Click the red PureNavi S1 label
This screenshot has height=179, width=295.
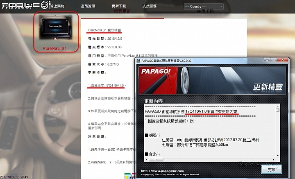click(54, 48)
